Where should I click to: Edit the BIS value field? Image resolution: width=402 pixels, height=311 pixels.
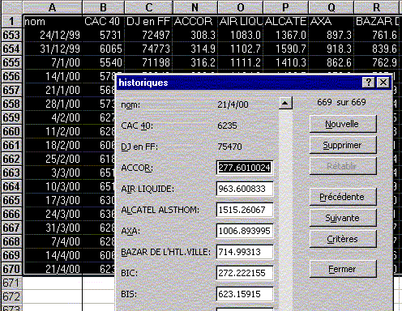click(x=245, y=294)
